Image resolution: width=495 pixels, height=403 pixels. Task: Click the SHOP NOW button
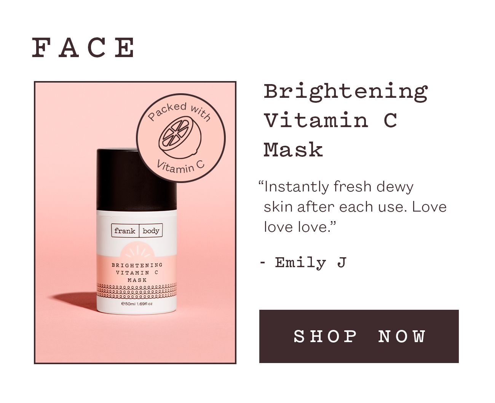pyautogui.click(x=359, y=336)
